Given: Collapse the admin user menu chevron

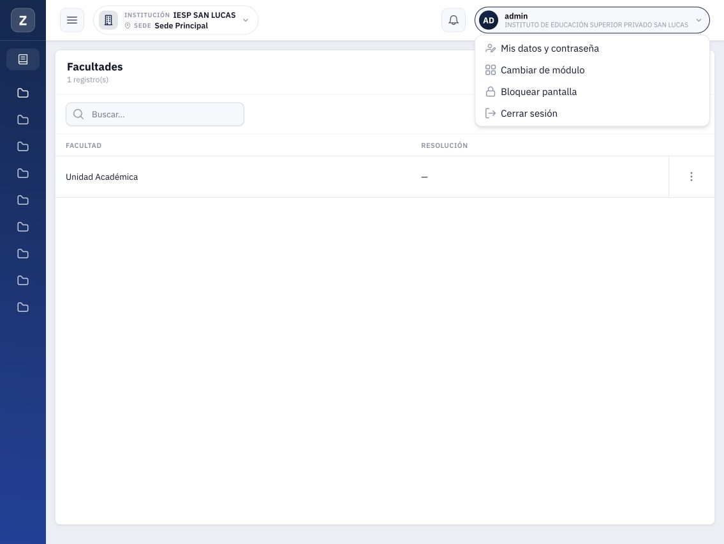Looking at the screenshot, I should 698,20.
